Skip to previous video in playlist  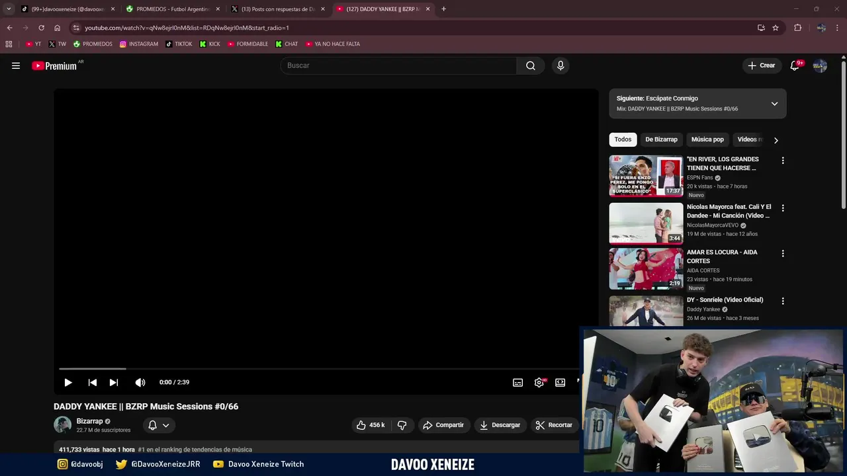pyautogui.click(x=93, y=382)
